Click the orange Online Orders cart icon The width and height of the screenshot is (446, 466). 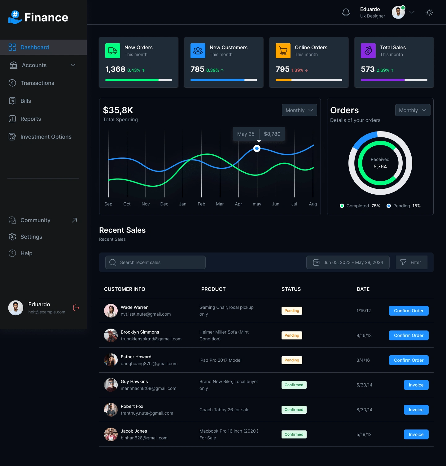click(x=283, y=51)
